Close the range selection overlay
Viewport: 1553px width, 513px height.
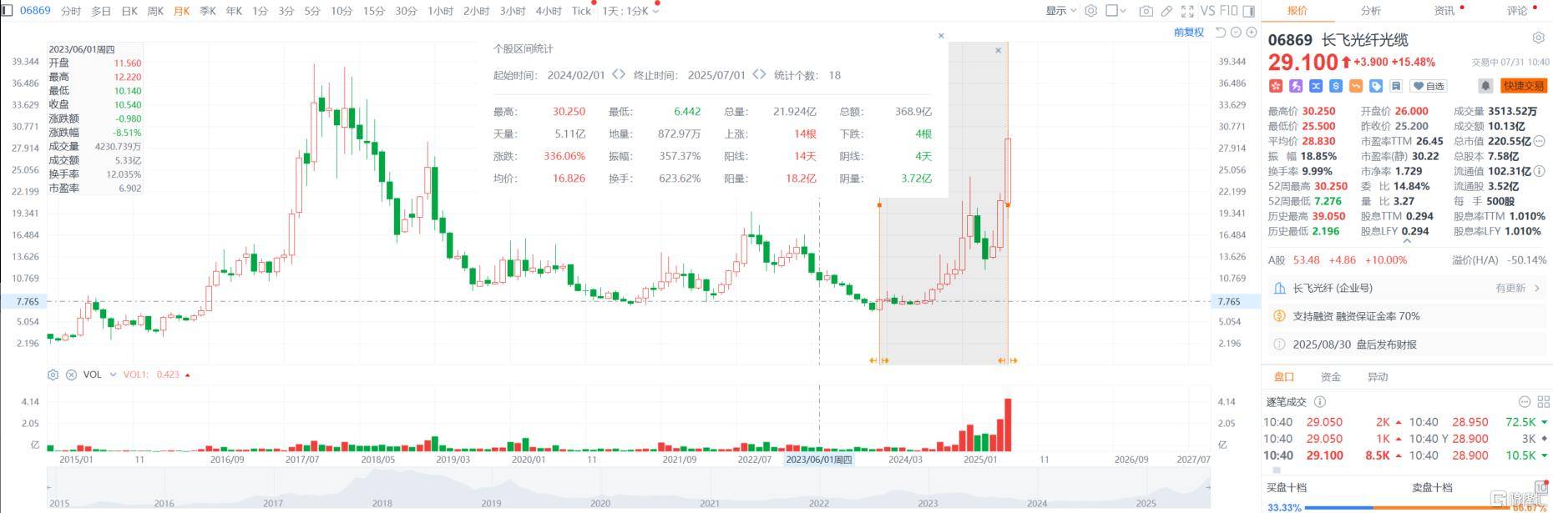click(x=998, y=50)
